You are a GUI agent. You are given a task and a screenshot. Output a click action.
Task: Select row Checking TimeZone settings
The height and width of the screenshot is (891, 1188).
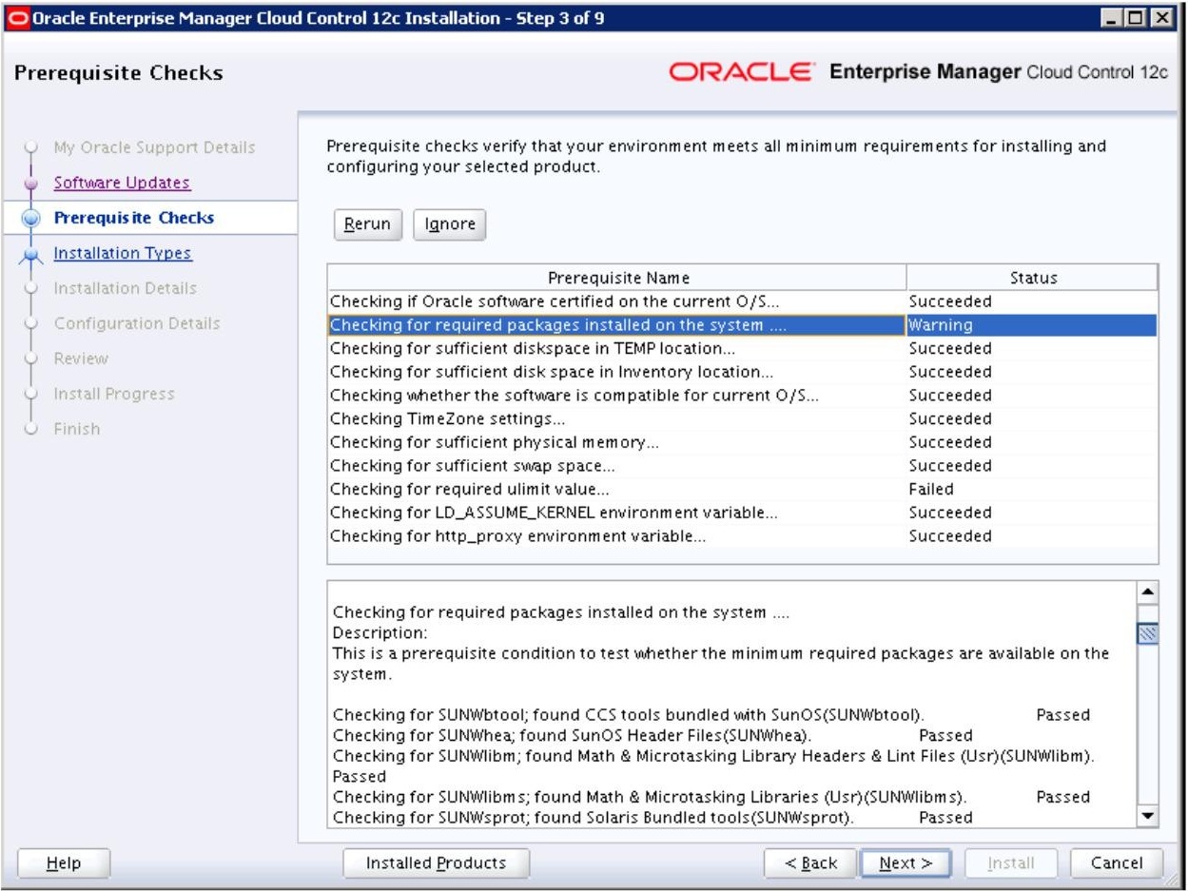(742, 418)
